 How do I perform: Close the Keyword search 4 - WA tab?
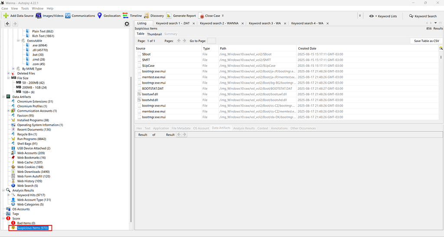pyautogui.click(x=327, y=23)
